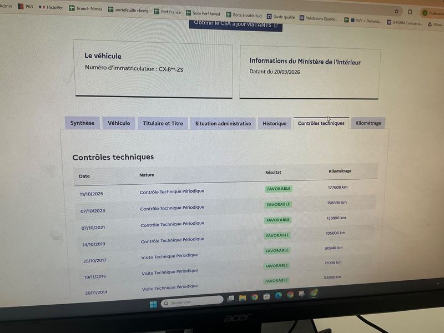Open the VW > Demand... bookmark

[363, 21]
